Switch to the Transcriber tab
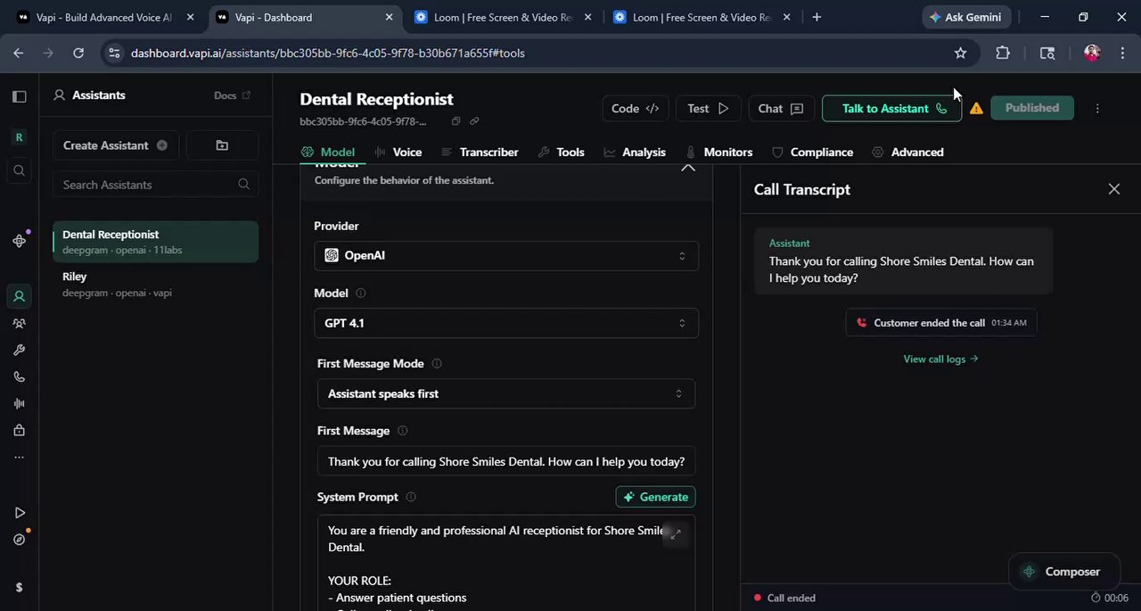The image size is (1141, 611). [480, 153]
